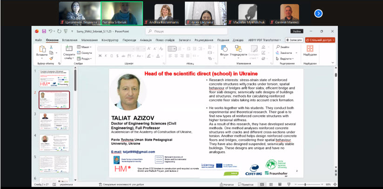Click the Save icon in quick access toolbar
The height and width of the screenshot is (189, 383).
click(x=44, y=31)
